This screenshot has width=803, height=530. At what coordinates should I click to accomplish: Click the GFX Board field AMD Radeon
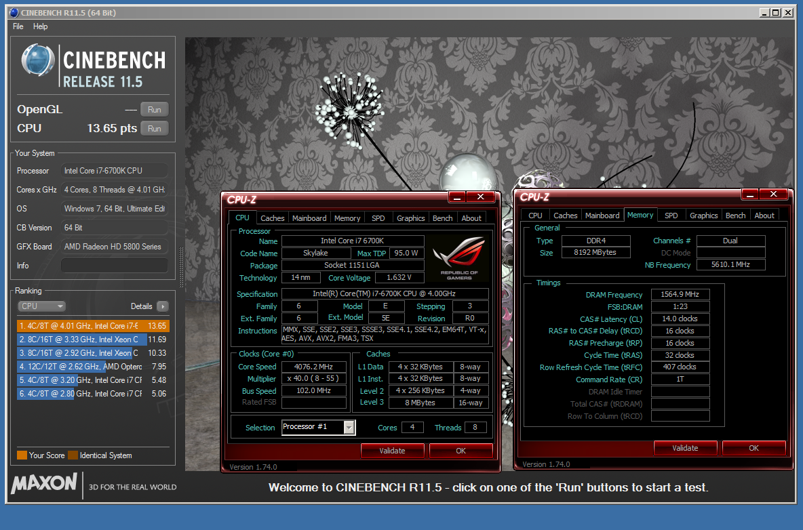pyautogui.click(x=114, y=247)
